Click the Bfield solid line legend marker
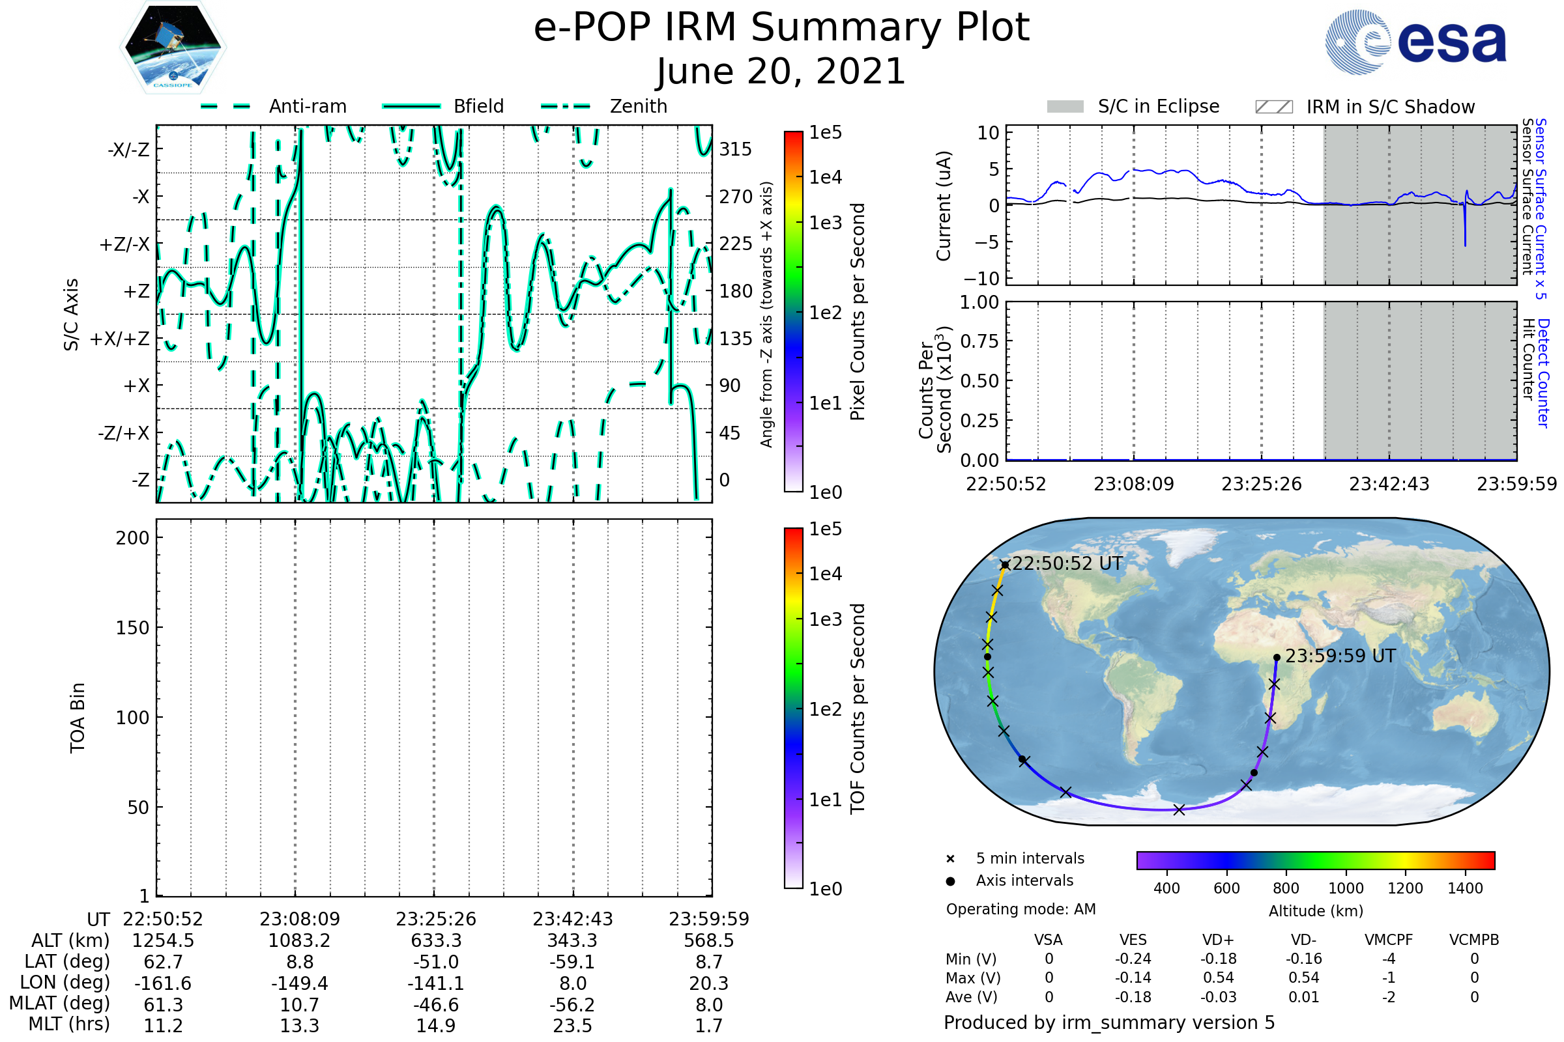Viewport: 1564px width, 1042px height. [412, 106]
